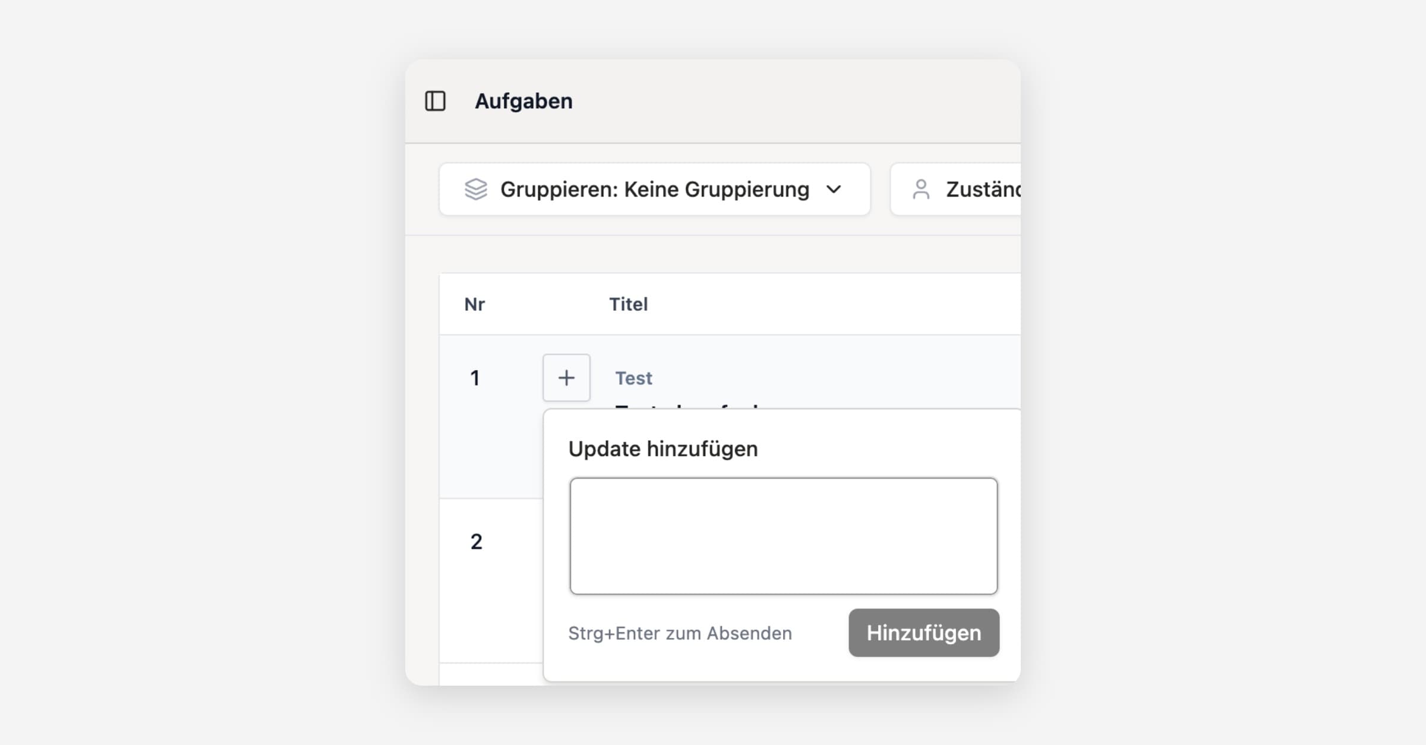Focus the update text area
The image size is (1426, 745).
click(783, 536)
